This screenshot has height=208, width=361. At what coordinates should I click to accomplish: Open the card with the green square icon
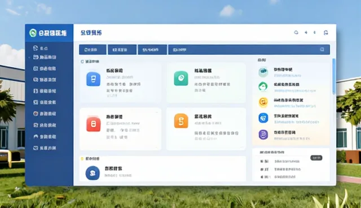pyautogui.click(x=206, y=83)
